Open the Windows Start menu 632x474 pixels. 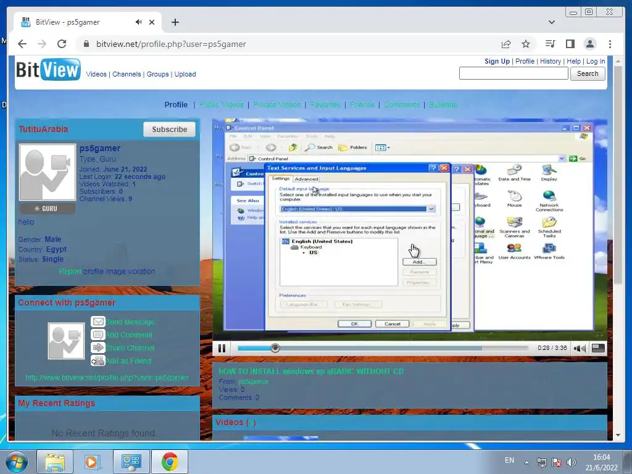[x=15, y=462]
